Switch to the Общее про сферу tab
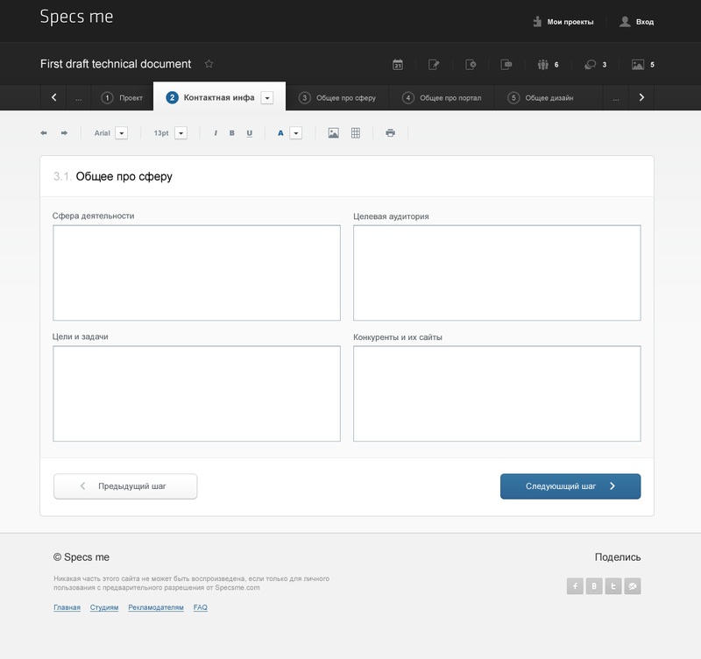 click(337, 98)
